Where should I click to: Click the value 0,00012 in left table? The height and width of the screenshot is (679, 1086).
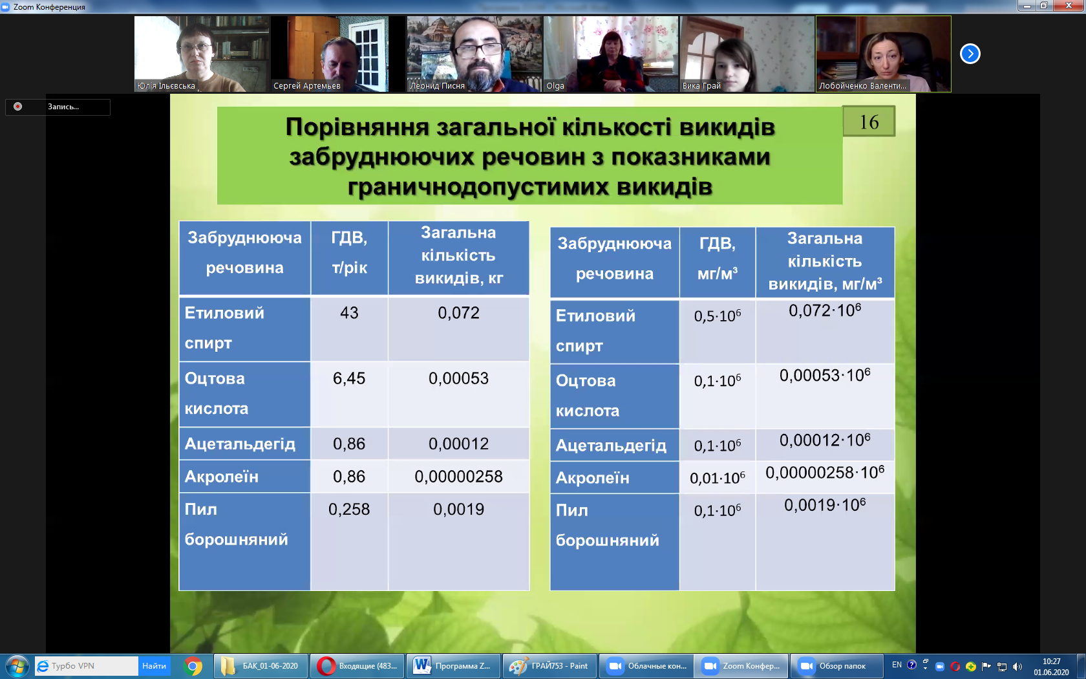click(458, 444)
